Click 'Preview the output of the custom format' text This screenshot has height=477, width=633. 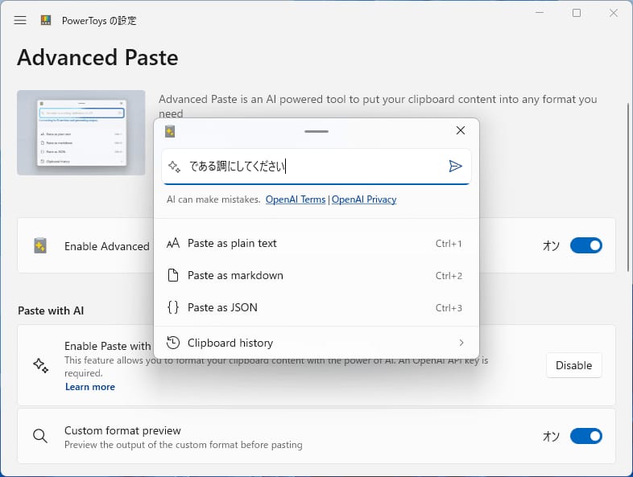(x=184, y=445)
